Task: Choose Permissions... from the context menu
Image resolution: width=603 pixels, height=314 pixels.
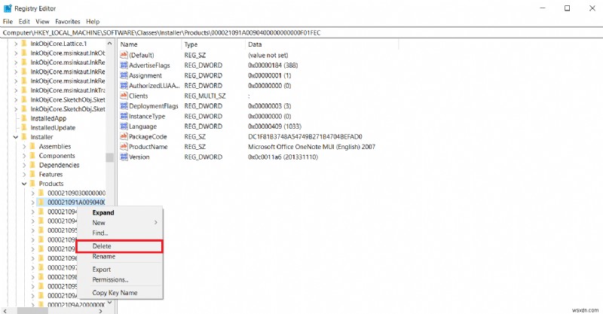Action: (120, 280)
